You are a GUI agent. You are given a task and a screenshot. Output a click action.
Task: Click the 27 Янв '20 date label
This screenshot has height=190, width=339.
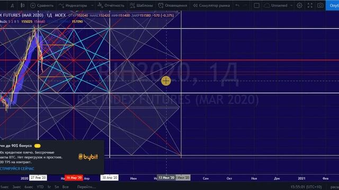click(x=38, y=178)
